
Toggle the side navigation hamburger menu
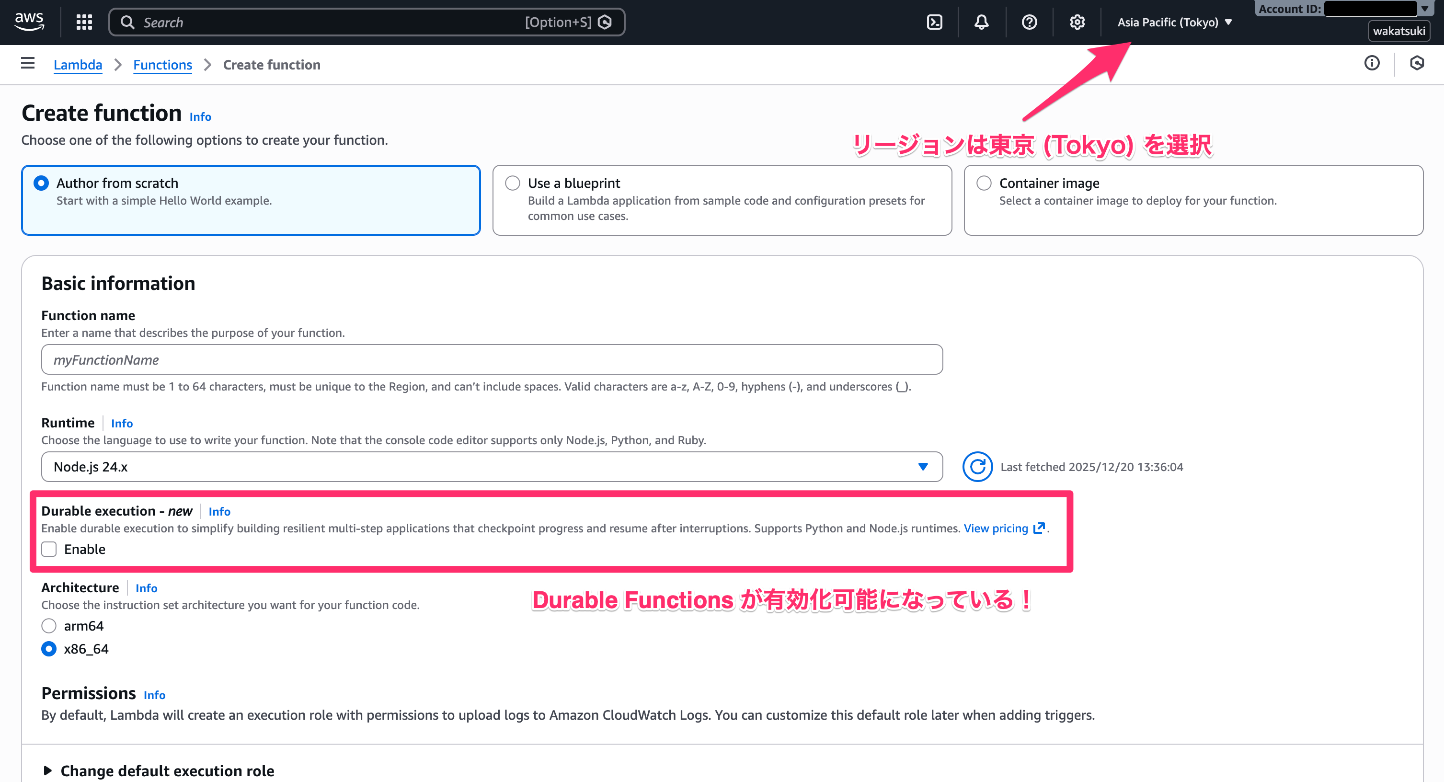pyautogui.click(x=27, y=63)
